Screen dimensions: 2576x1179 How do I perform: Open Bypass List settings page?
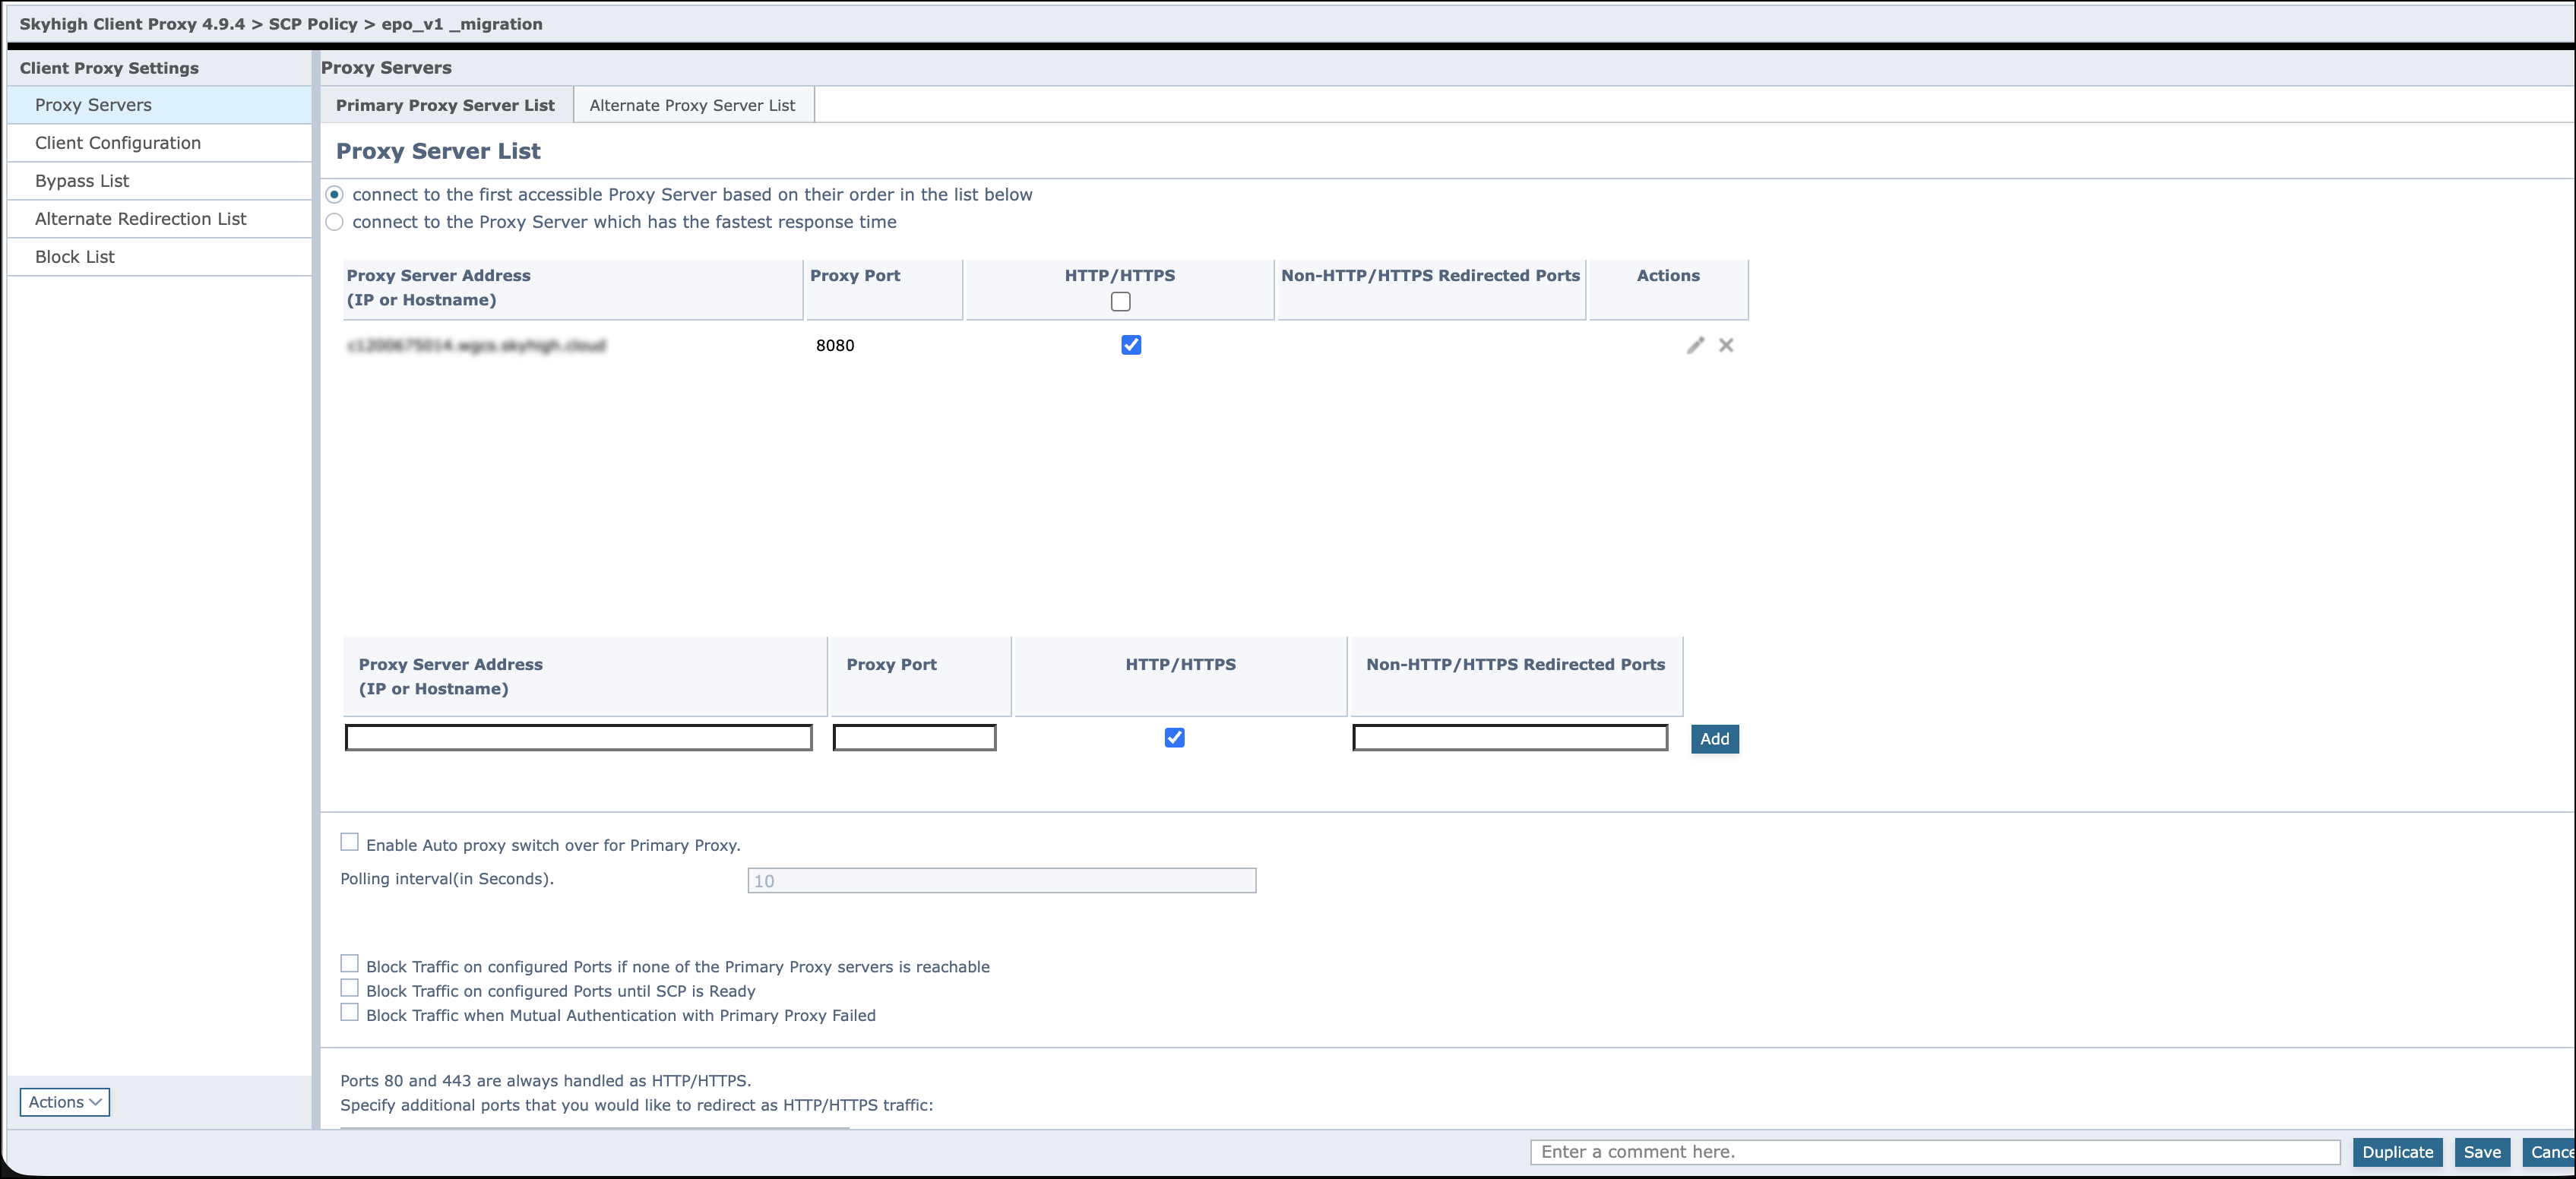[82, 181]
